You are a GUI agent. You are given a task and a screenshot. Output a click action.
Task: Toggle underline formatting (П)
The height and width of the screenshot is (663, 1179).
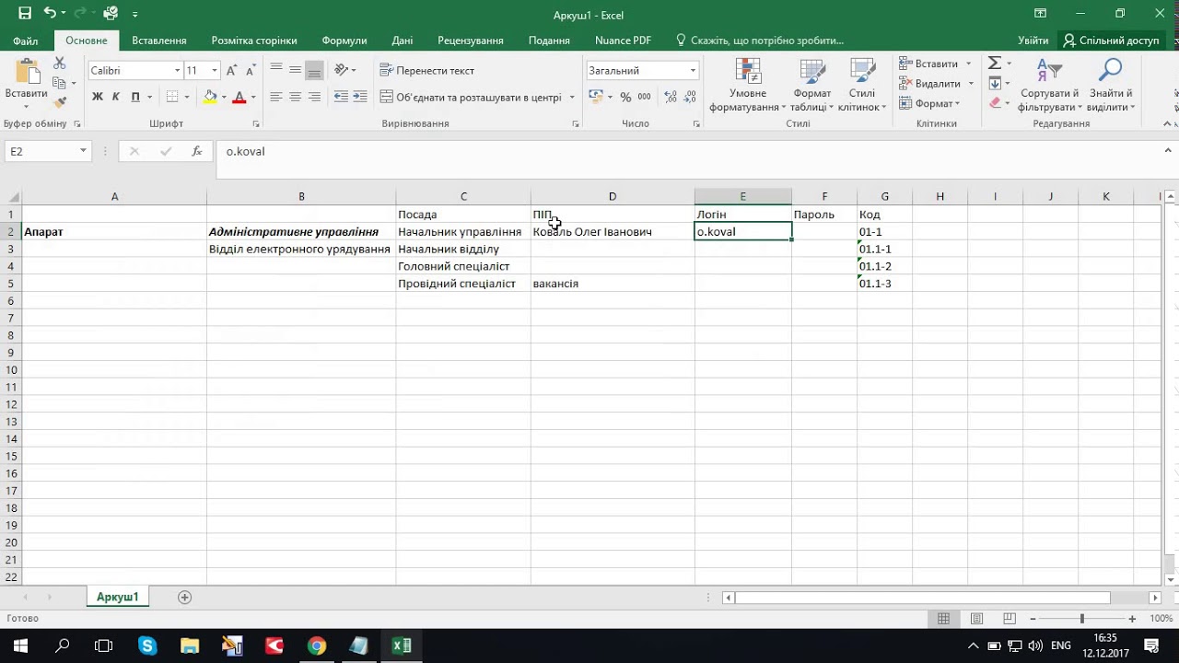tap(135, 97)
